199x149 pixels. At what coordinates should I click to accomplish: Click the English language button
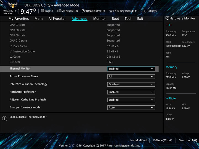pyautogui.click(x=47, y=11)
